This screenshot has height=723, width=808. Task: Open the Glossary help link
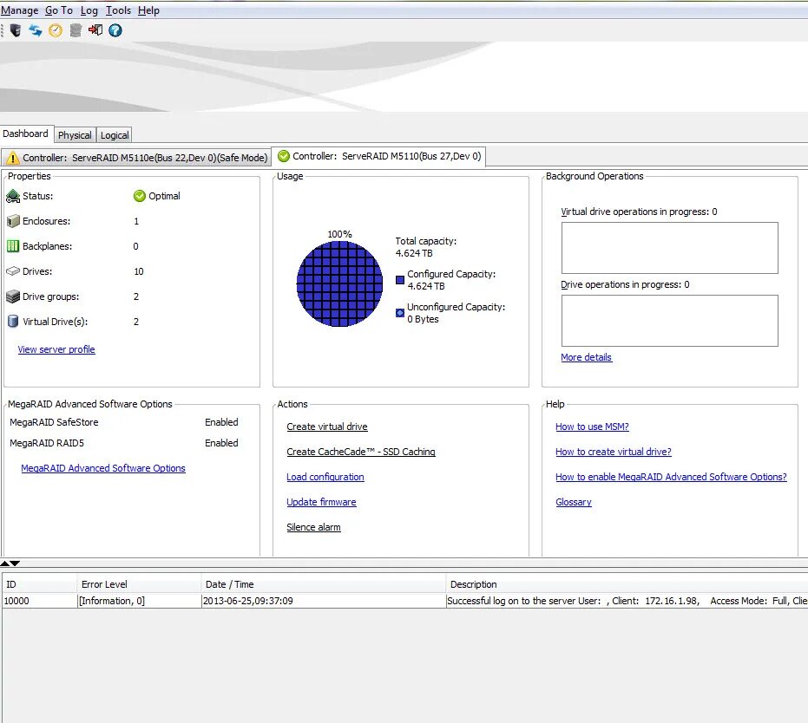[x=574, y=502]
